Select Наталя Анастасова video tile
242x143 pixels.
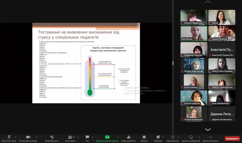(194, 65)
